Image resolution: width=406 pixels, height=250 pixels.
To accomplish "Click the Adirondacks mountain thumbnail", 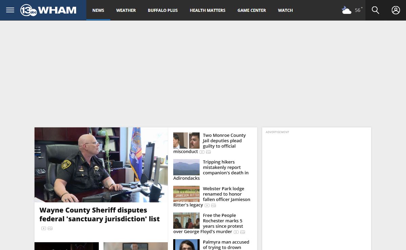I will point(186,167).
